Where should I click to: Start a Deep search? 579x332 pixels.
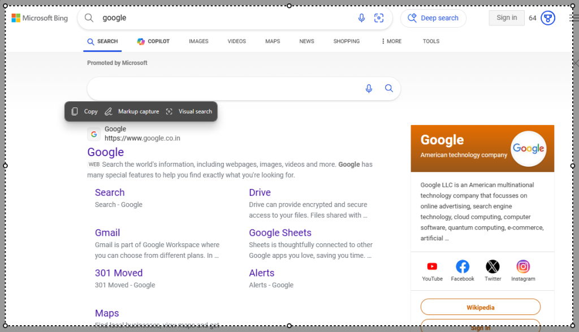click(433, 18)
